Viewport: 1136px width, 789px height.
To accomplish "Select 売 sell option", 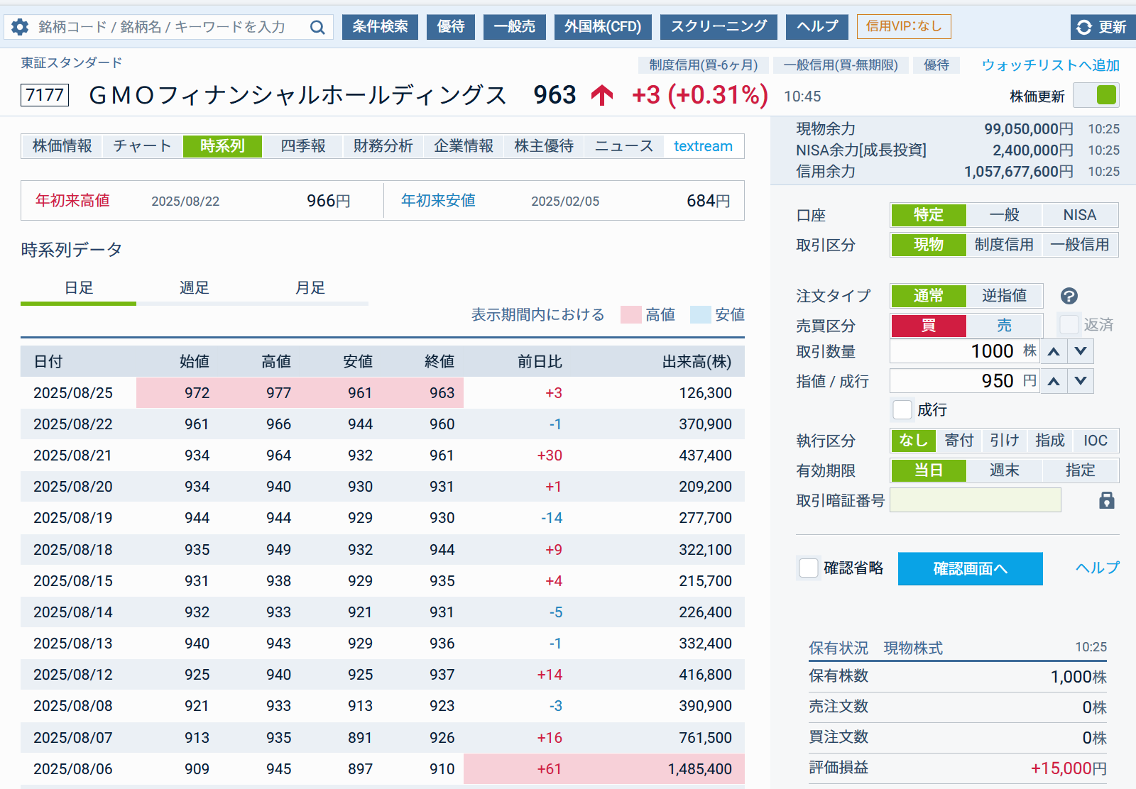I will (1004, 326).
